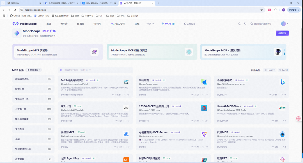Click @modelcontextprotocol author on Fetch card
Image resolution: width=303 pixels, height=163 pixels.
tap(72, 95)
